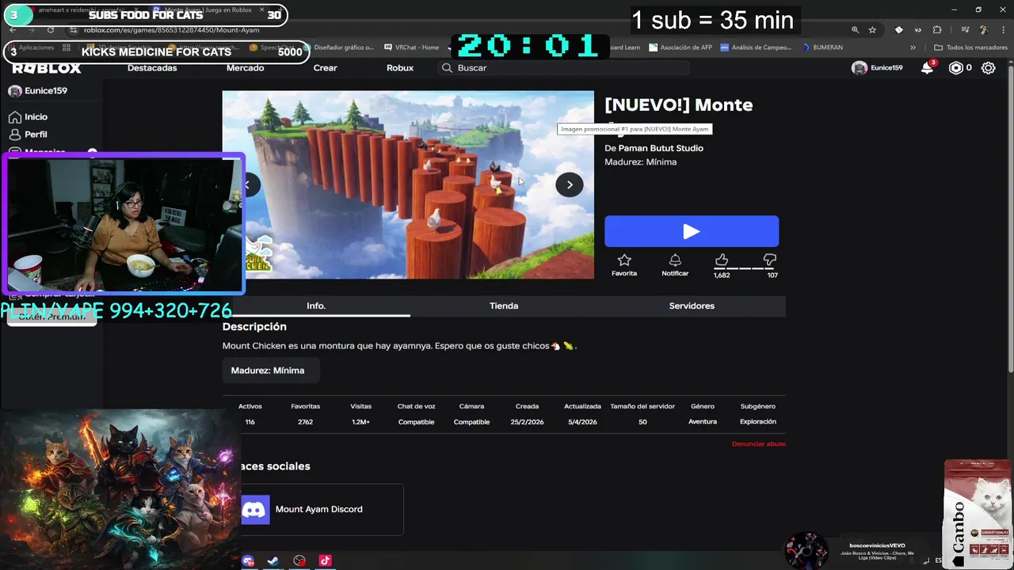1014x570 pixels.
Task: Click the Notificar bell icon
Action: click(x=675, y=260)
